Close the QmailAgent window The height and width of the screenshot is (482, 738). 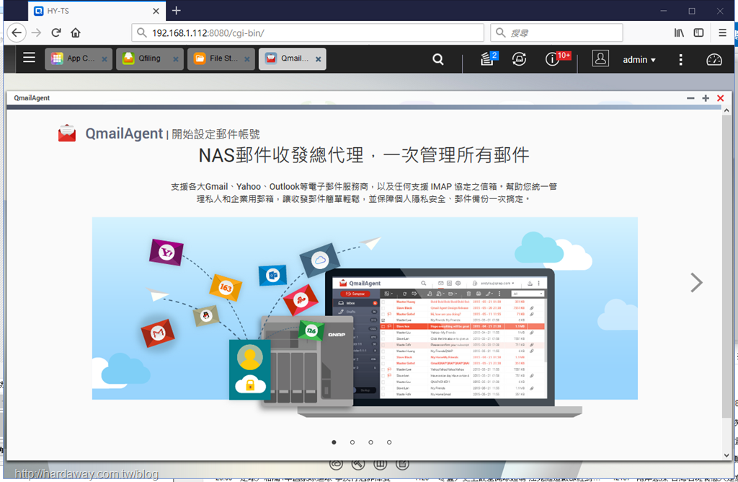point(720,98)
